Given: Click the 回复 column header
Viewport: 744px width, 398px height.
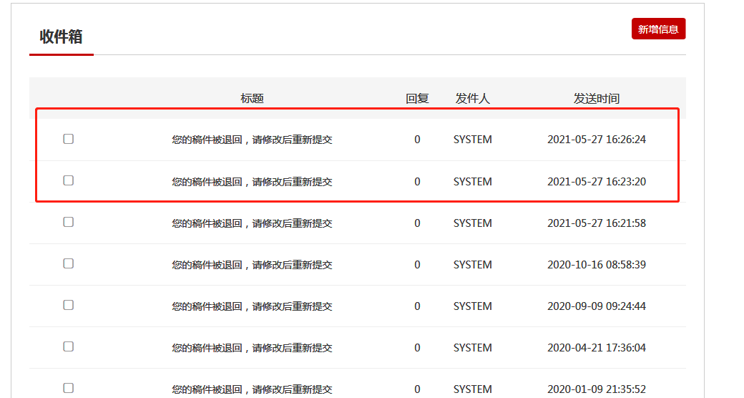Looking at the screenshot, I should click(417, 99).
